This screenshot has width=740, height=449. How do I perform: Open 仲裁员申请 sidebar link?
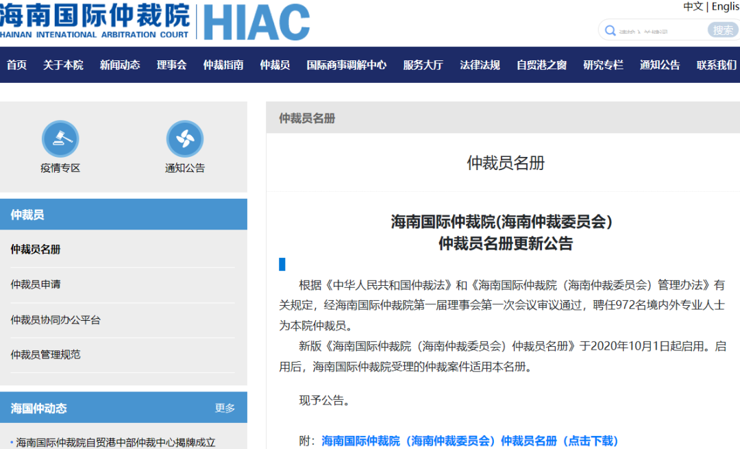(36, 284)
